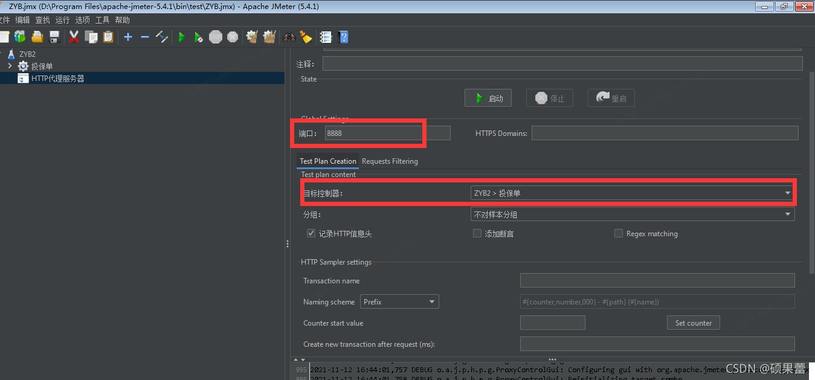The height and width of the screenshot is (380, 815).
Task: Open the Naming scheme Prefix dropdown
Action: tap(399, 301)
